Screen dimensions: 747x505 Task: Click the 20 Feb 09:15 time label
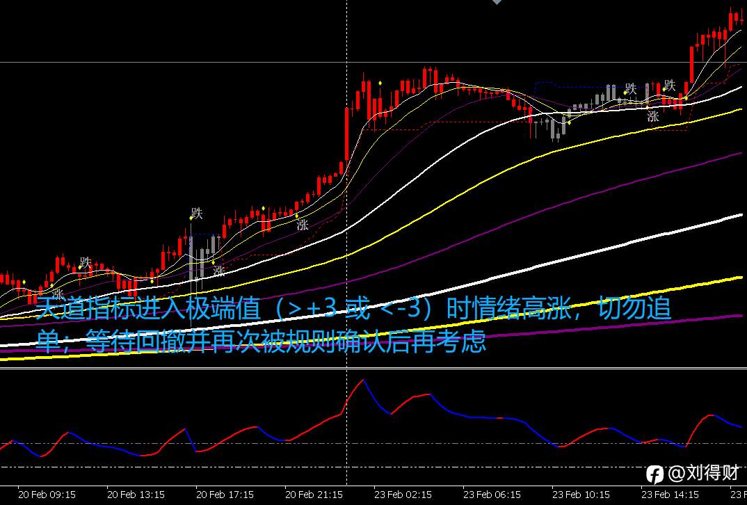pyautogui.click(x=47, y=495)
